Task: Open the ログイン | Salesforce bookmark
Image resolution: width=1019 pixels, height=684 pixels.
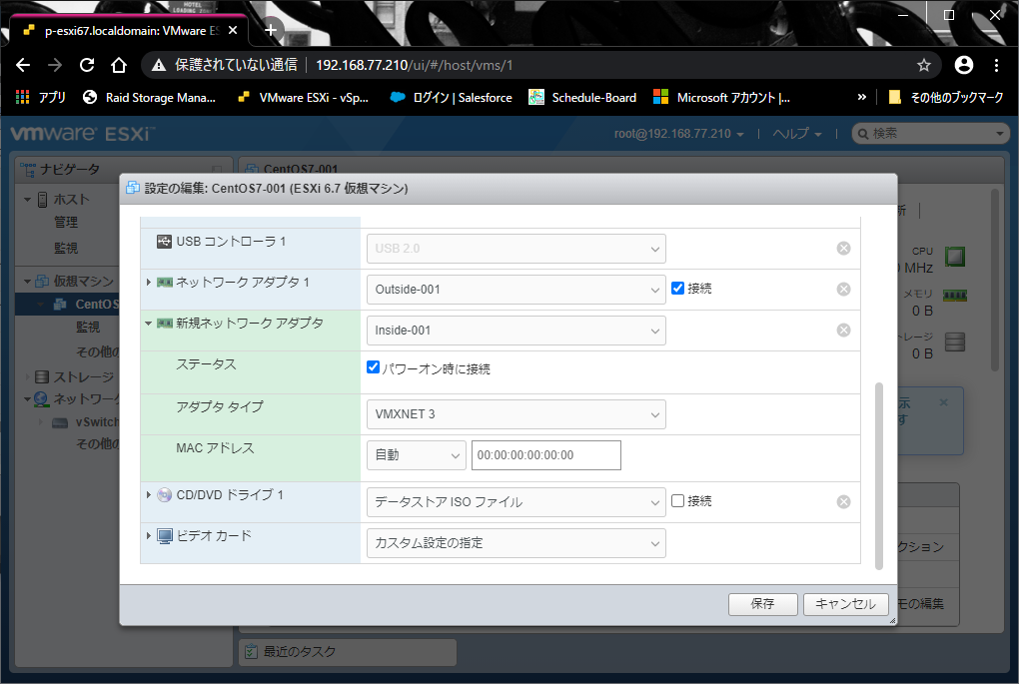Action: tap(451, 98)
